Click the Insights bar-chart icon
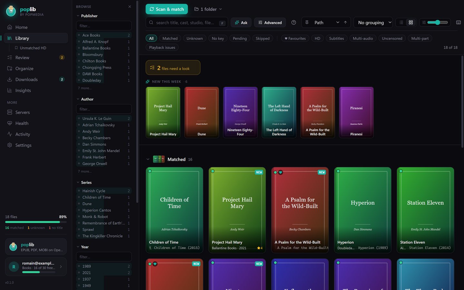Viewport: 464px width, 290px height. (x=10, y=90)
